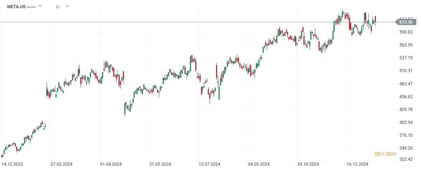
Task: Select the D1 timeframe label
Action: click(58, 7)
